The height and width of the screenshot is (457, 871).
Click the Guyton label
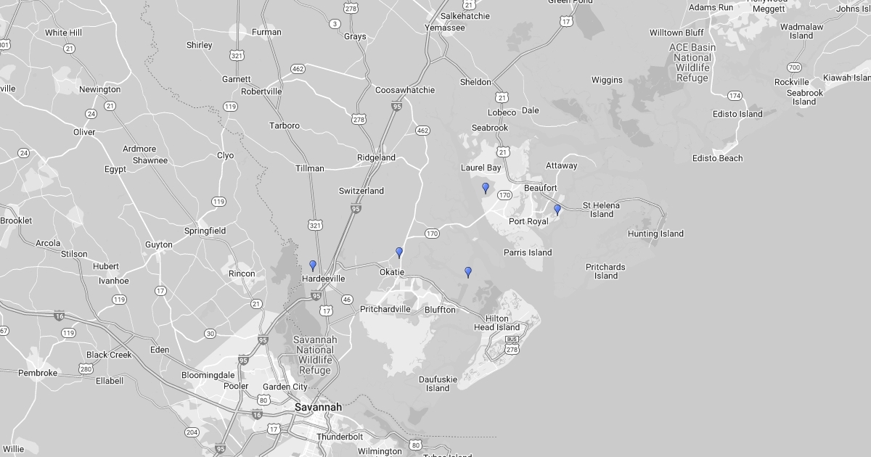tap(159, 245)
